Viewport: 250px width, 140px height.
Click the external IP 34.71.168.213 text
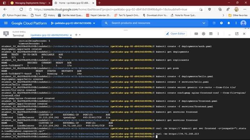coord(72,126)
